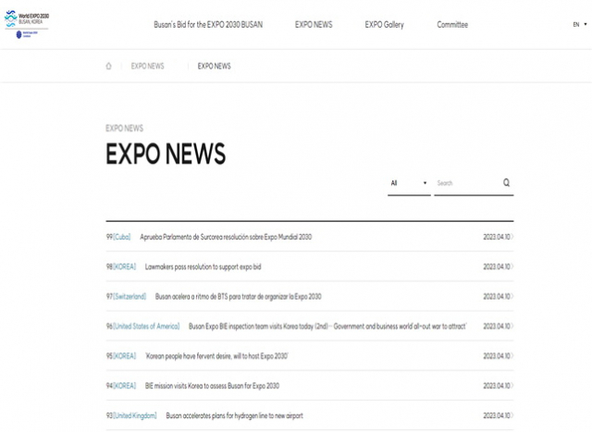The width and height of the screenshot is (592, 432).
Task: Click the home icon in breadcrumb
Action: (x=109, y=67)
